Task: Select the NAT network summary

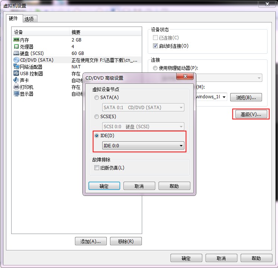Action: point(76,67)
